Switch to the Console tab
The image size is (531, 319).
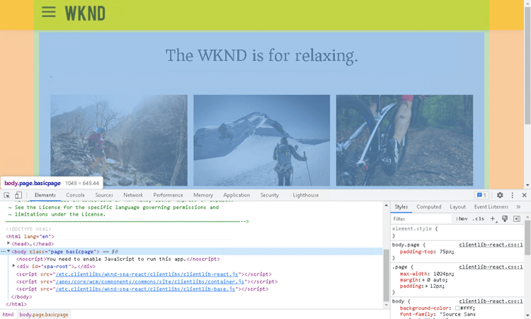[x=76, y=195]
